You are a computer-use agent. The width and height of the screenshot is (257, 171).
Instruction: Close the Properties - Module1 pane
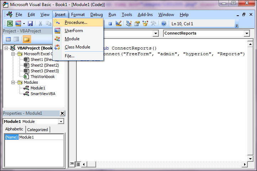(62, 113)
